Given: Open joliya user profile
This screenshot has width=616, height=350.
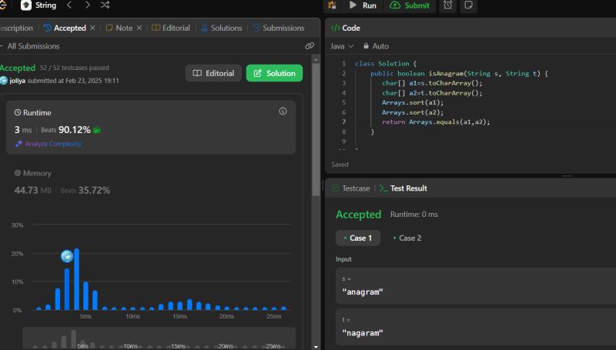Looking at the screenshot, I should point(17,81).
